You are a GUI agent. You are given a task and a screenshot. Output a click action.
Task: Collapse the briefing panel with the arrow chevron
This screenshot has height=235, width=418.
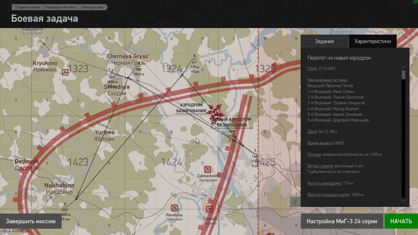tap(295, 202)
